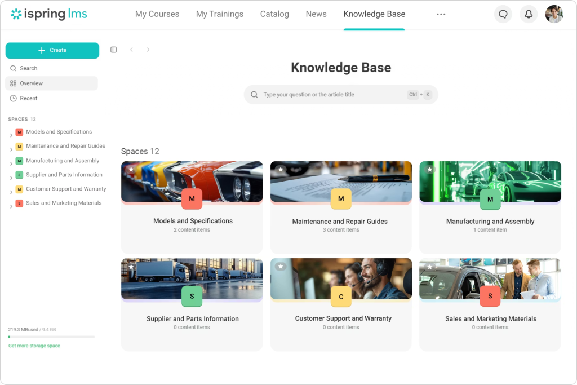Image resolution: width=577 pixels, height=385 pixels.
Task: Open the Catalog menu item
Action: click(274, 14)
